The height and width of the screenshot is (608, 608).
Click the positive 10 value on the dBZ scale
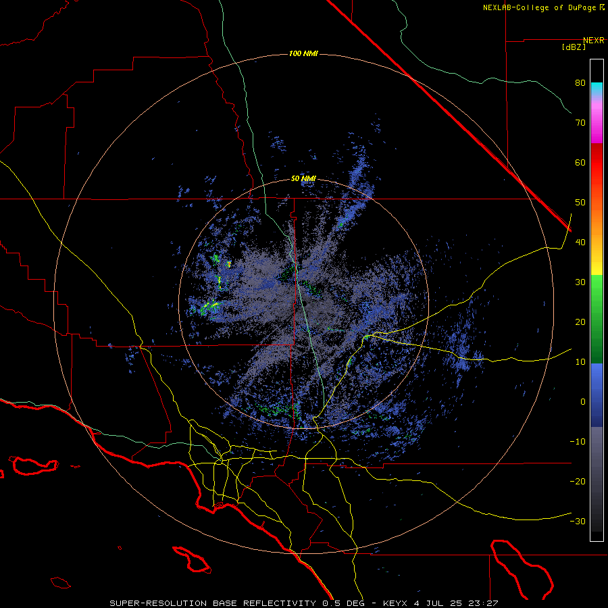(580, 362)
